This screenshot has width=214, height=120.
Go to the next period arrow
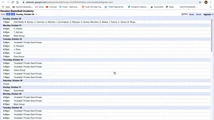pos(13,14)
